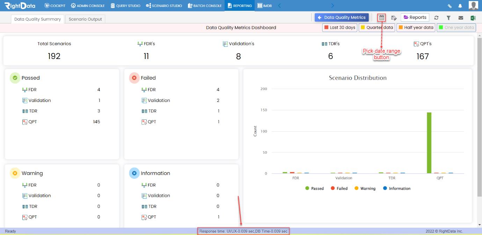Open the pick date range calendar
The width and height of the screenshot is (482, 235).
pos(382,17)
